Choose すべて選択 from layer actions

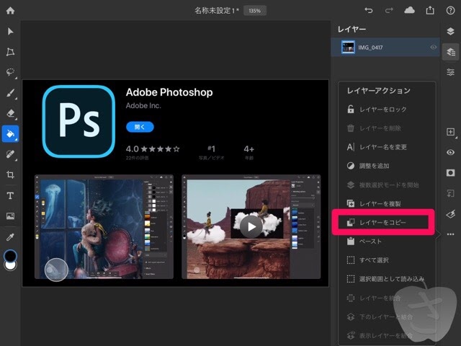(x=387, y=260)
